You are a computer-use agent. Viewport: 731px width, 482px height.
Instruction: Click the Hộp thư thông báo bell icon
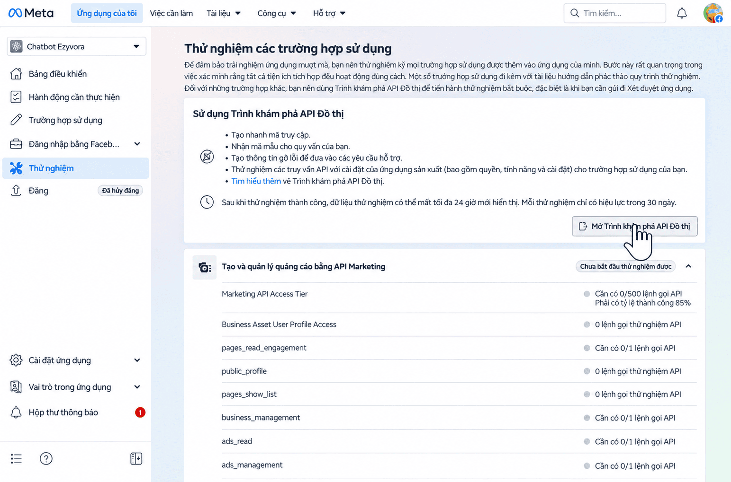[16, 412]
